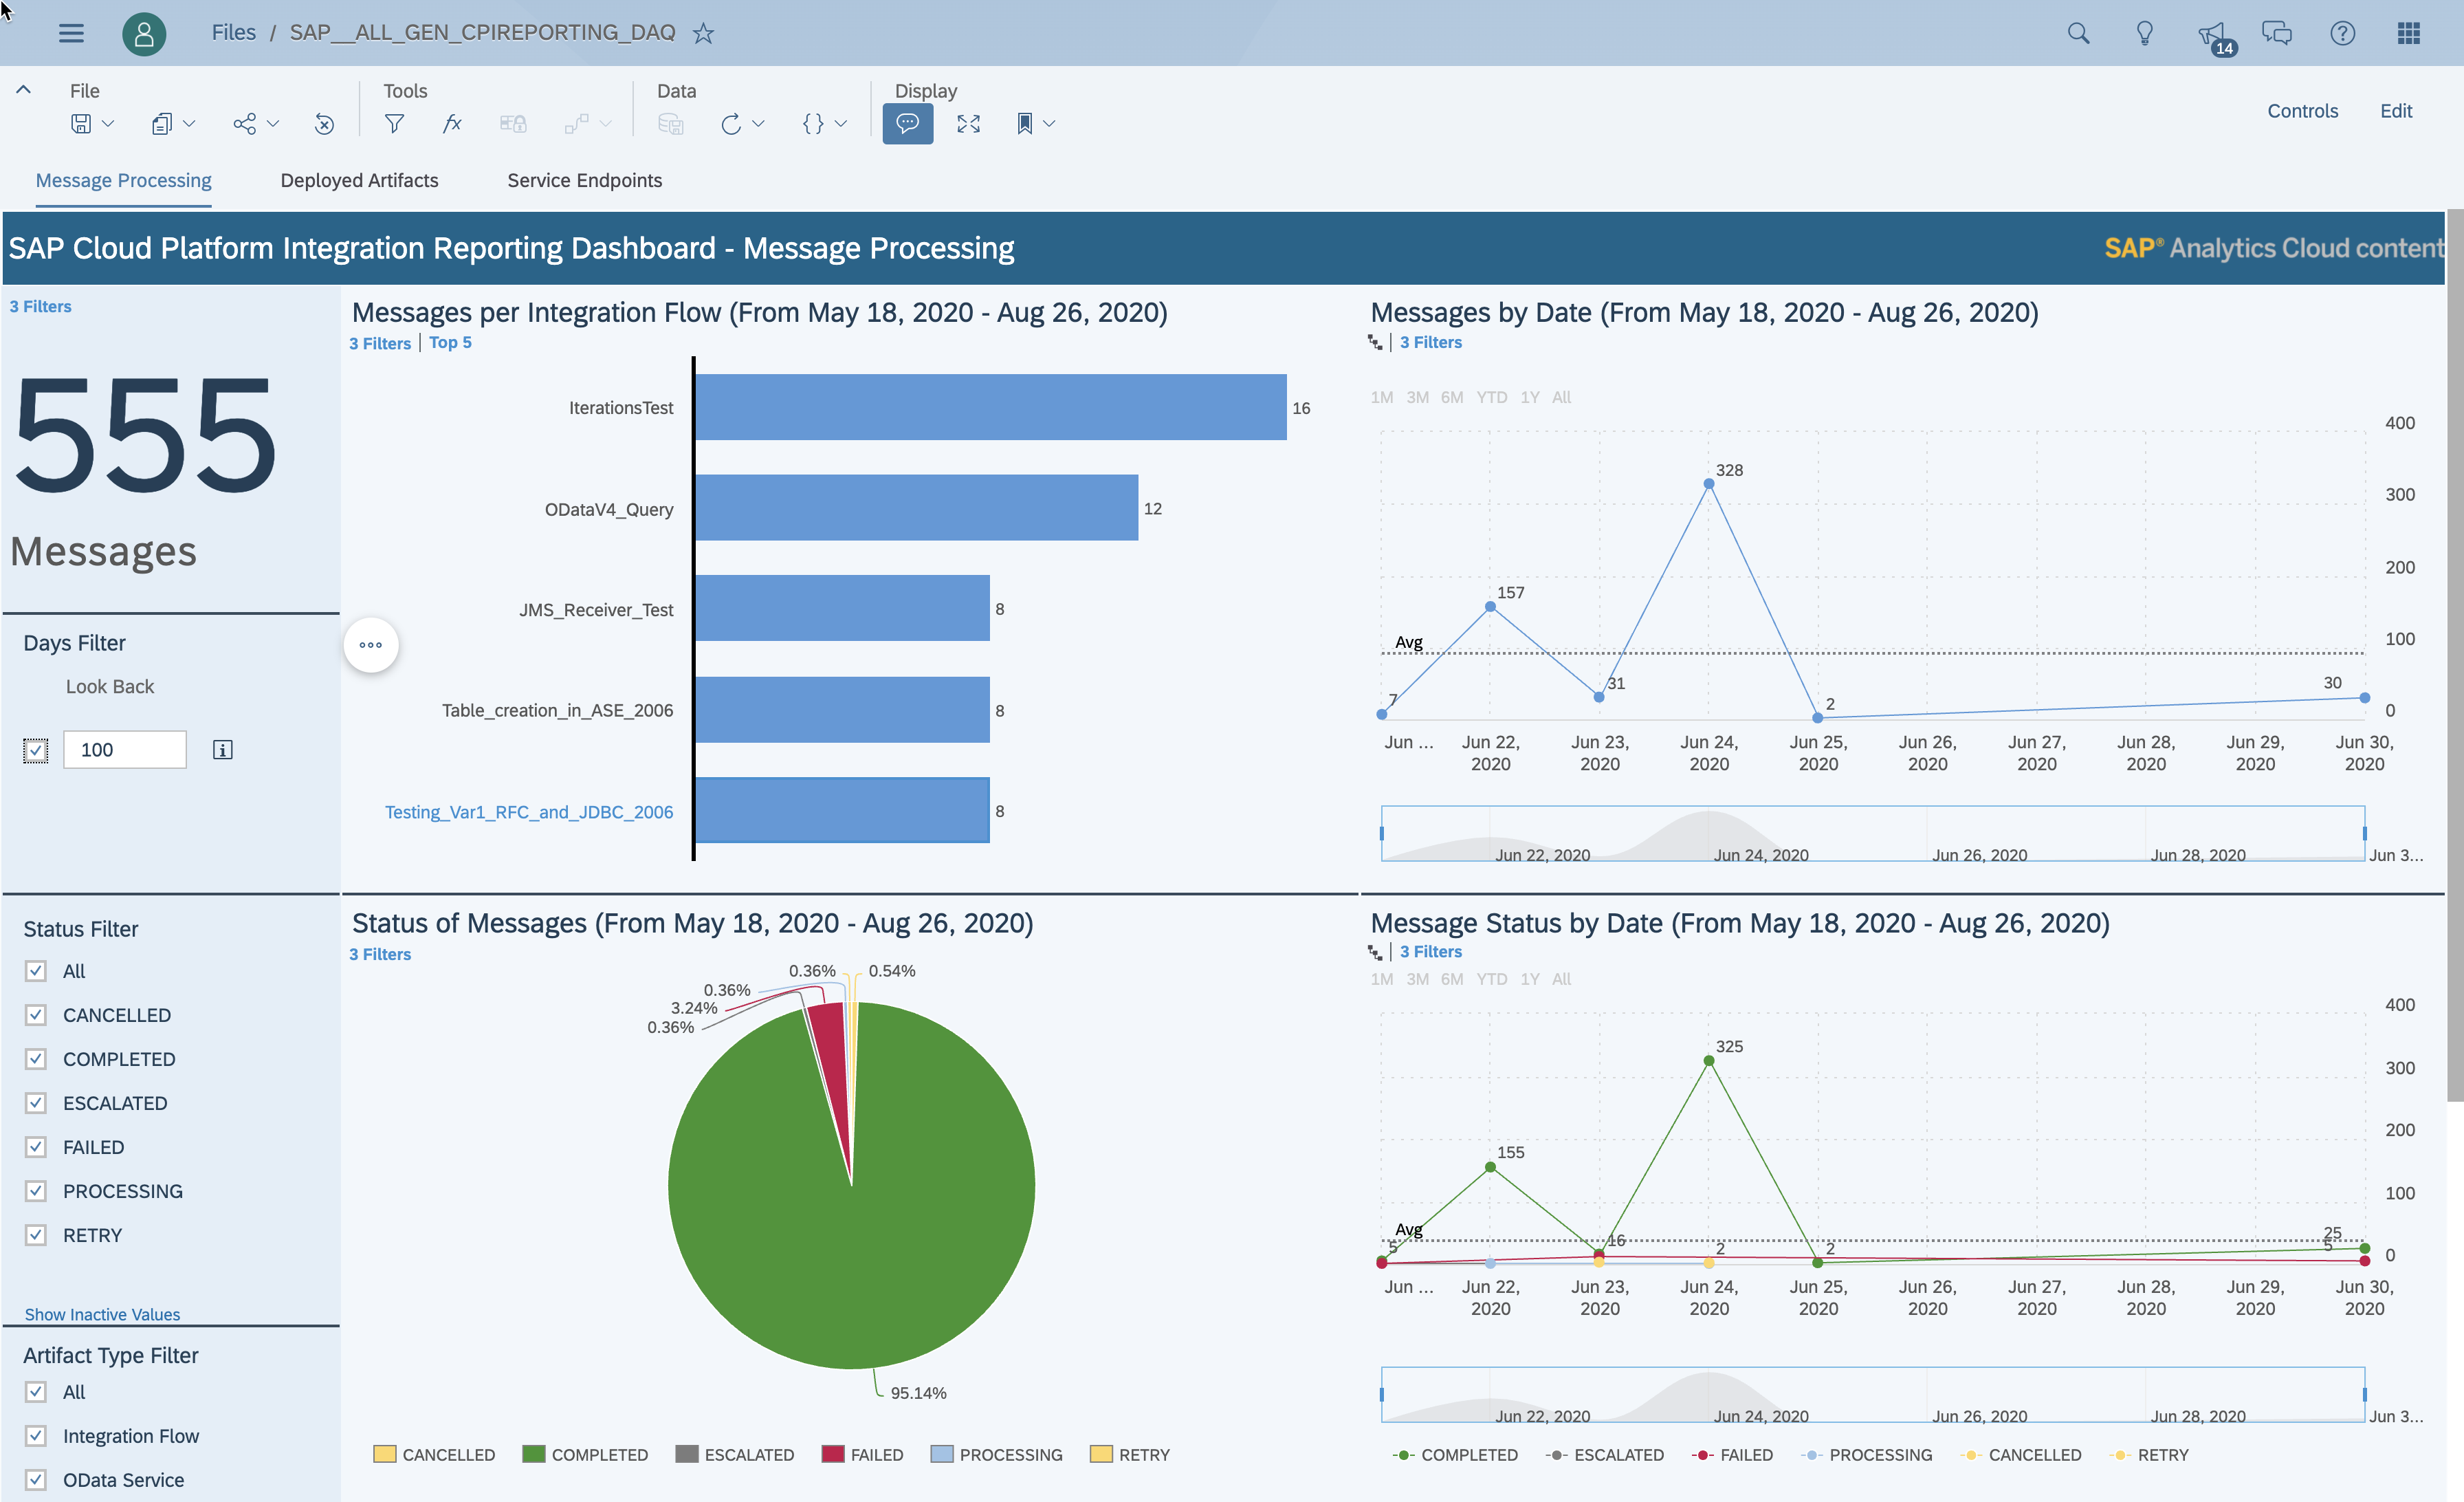Click the Refresh data icon

733,123
